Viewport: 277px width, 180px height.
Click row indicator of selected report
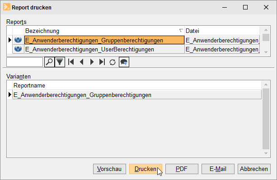(x=10, y=40)
